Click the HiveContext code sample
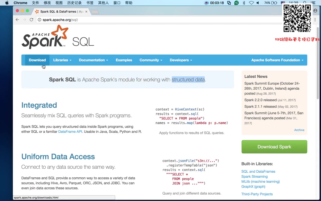321x201 pixels. tap(192, 116)
